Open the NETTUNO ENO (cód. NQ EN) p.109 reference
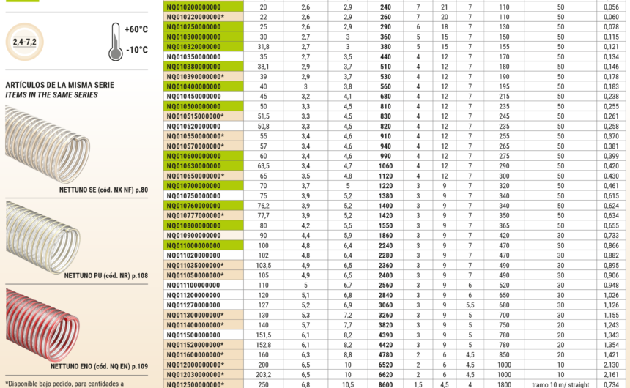The image size is (630, 388). pos(99,365)
